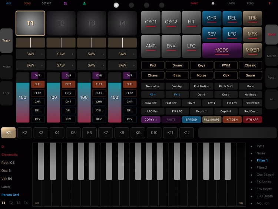Open T3 second oscillator SAW waveform selector

pyautogui.click(x=92, y=65)
